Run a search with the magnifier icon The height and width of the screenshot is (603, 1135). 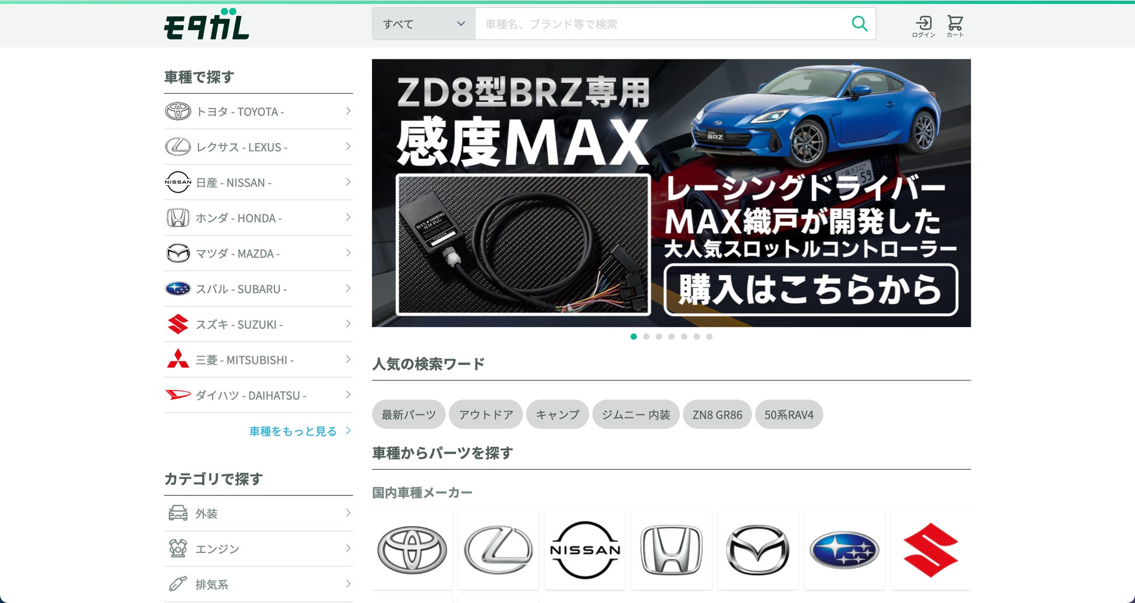[x=860, y=24]
